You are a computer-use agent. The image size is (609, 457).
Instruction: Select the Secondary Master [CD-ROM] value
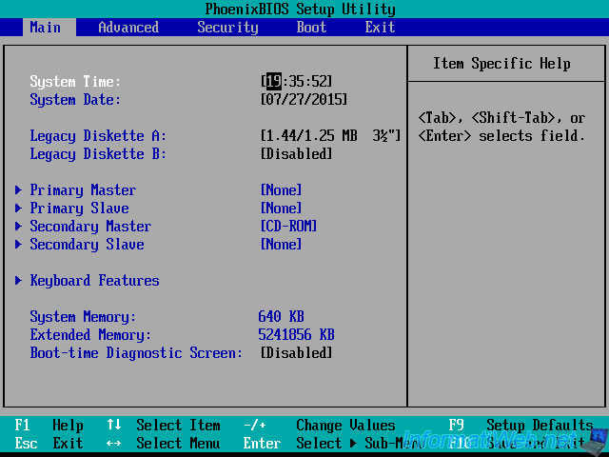(288, 227)
